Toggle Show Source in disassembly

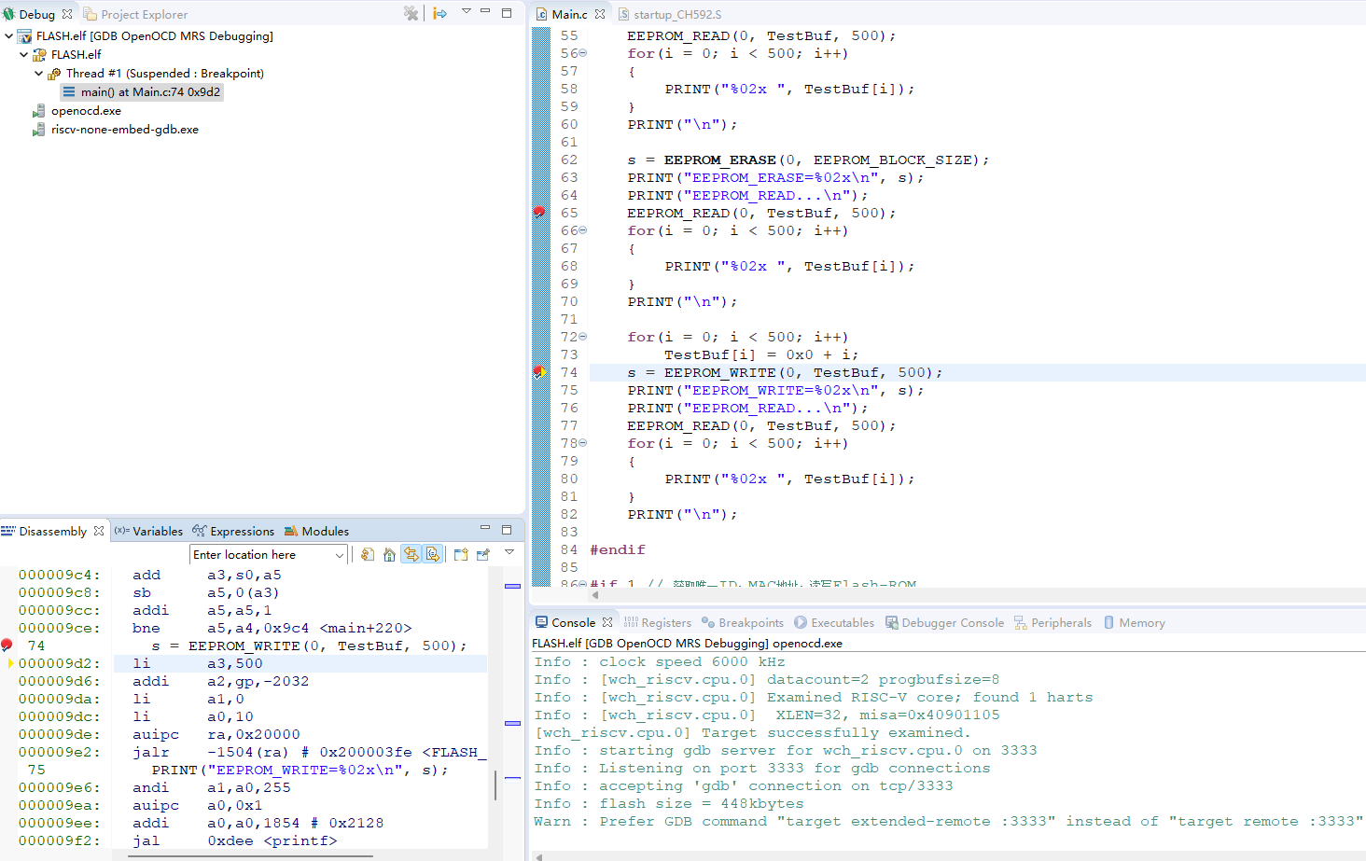tap(433, 554)
